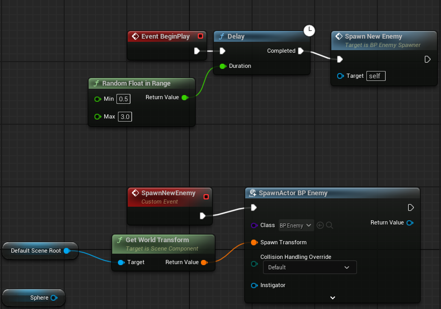Expand hidden pins chevron on SpawnActor node

click(x=332, y=297)
